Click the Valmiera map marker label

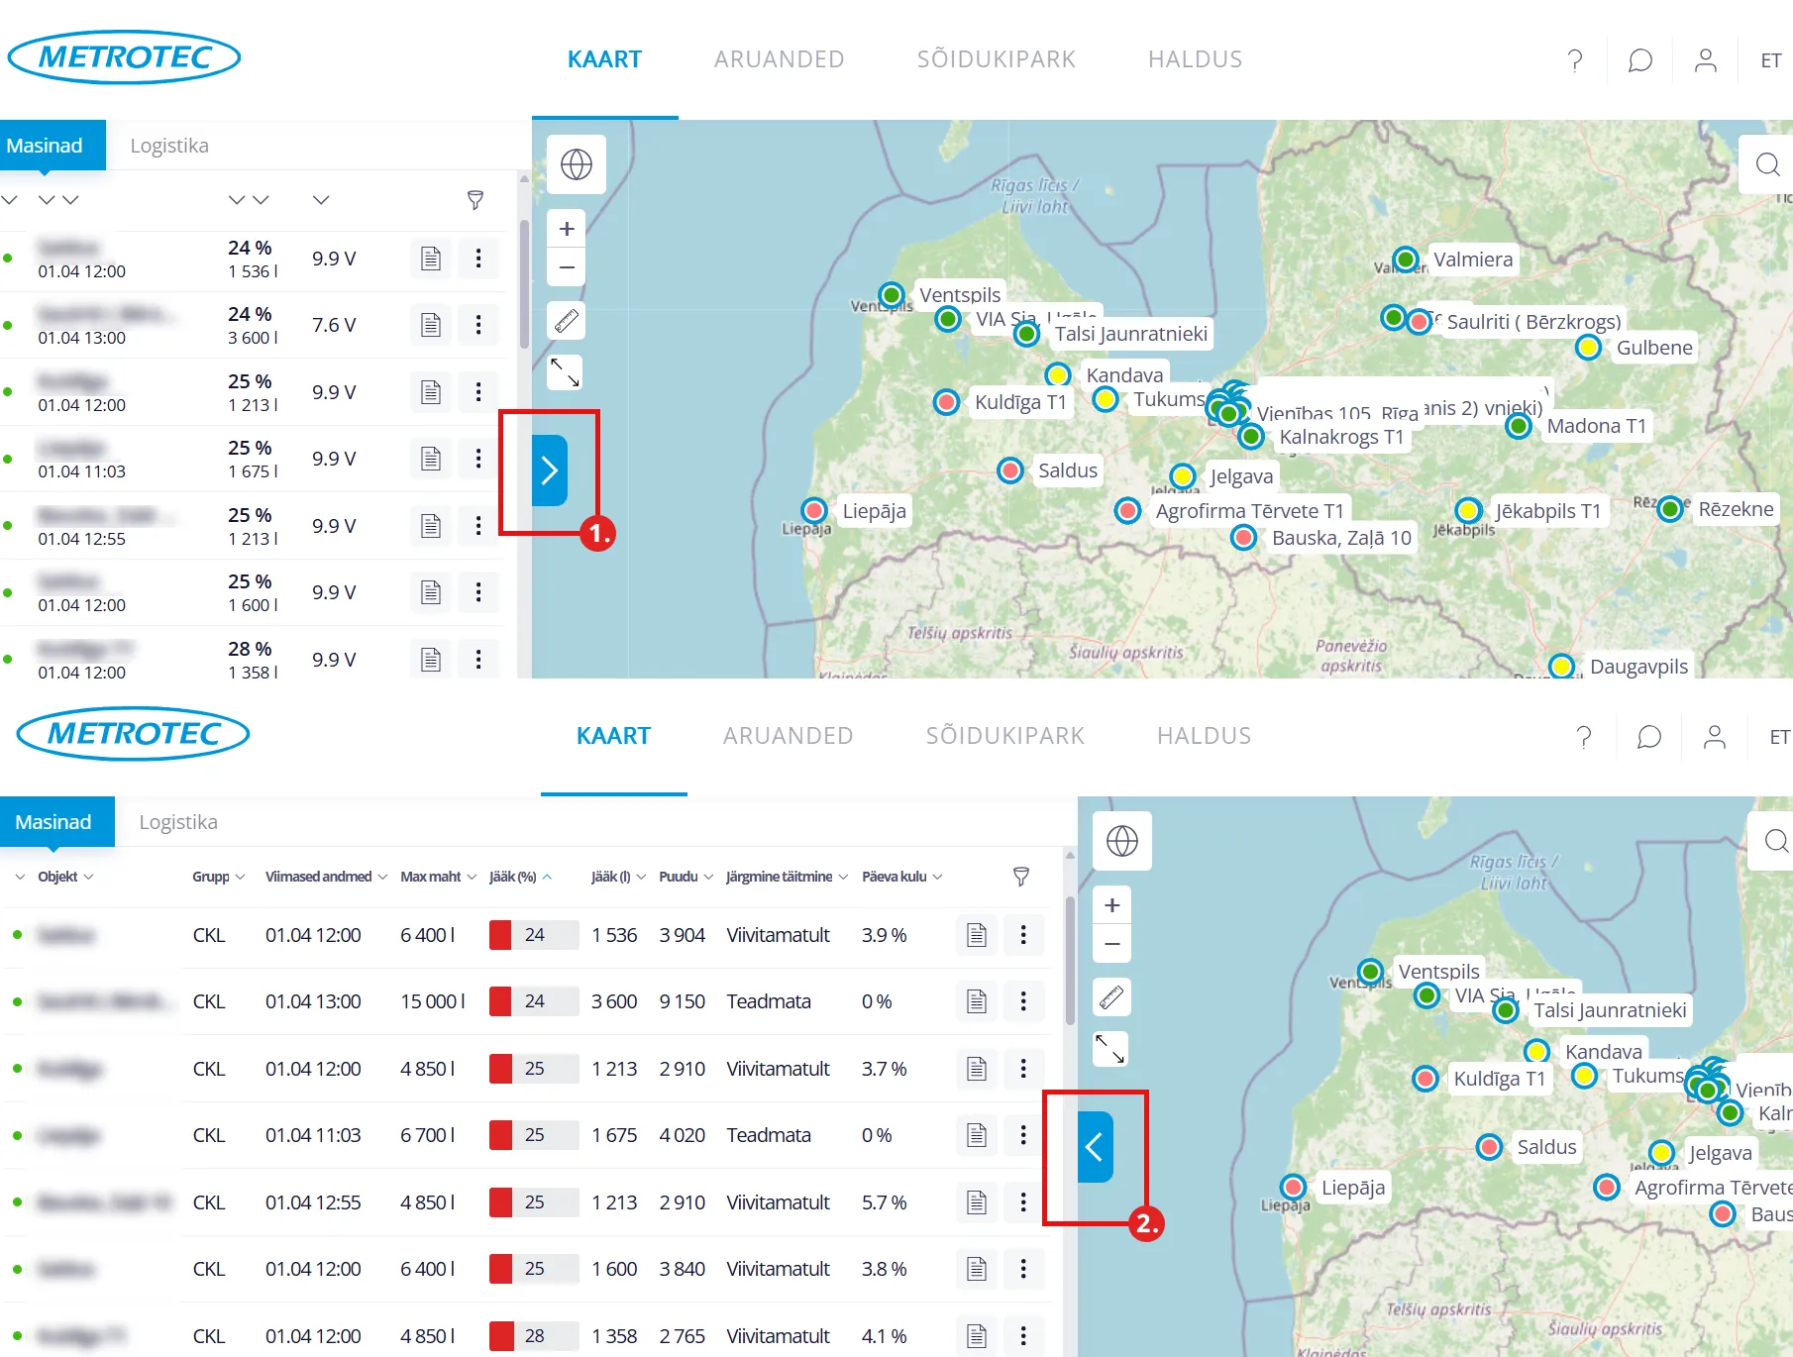[1472, 260]
